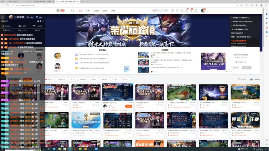Expand the 视频 dropdown menu
The image size is (269, 151).
(x=97, y=11)
